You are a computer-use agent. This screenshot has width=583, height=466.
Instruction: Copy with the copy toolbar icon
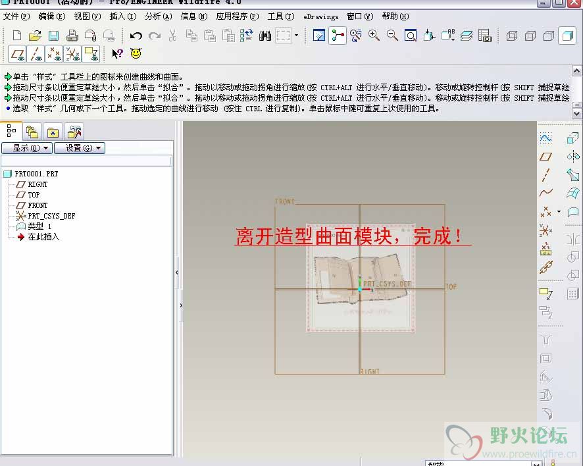tap(191, 36)
